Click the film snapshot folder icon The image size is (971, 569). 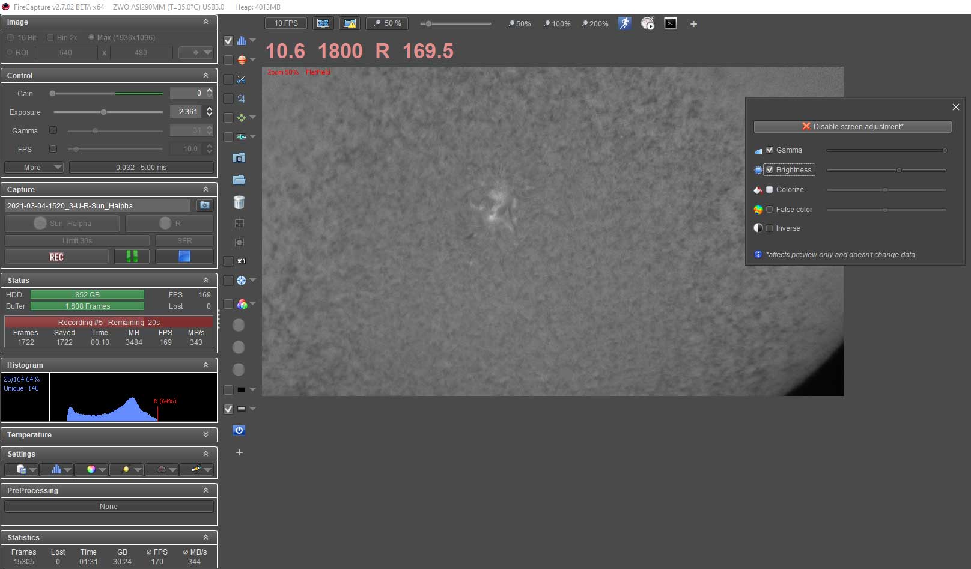[x=239, y=158]
